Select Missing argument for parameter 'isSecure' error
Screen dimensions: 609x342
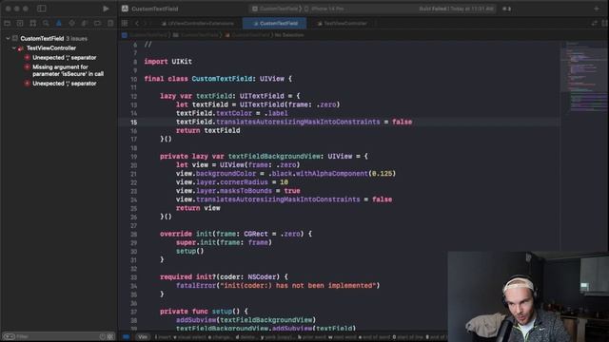68,70
